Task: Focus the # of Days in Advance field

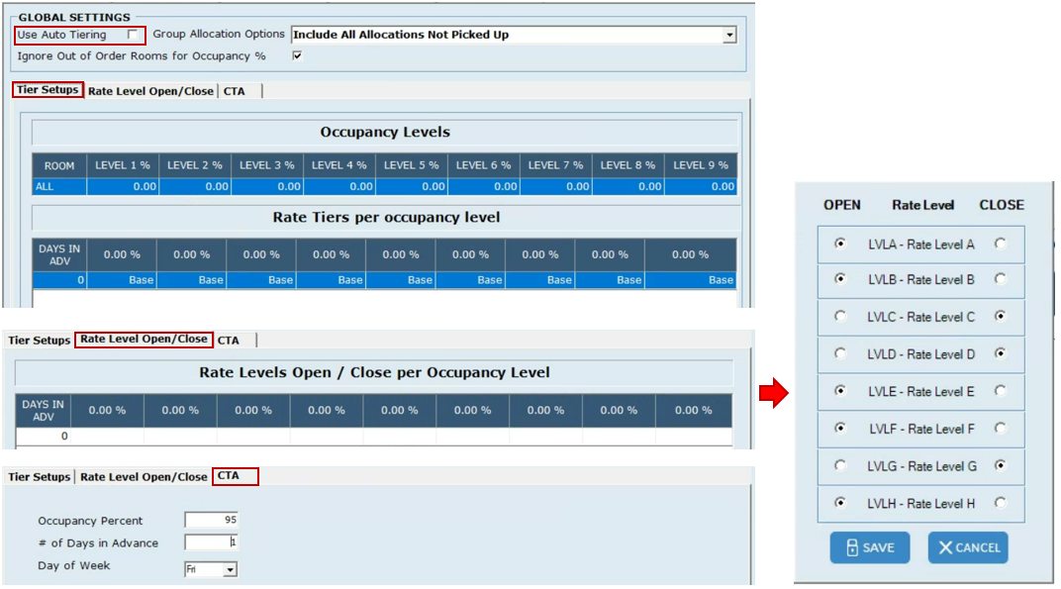Action: click(211, 542)
